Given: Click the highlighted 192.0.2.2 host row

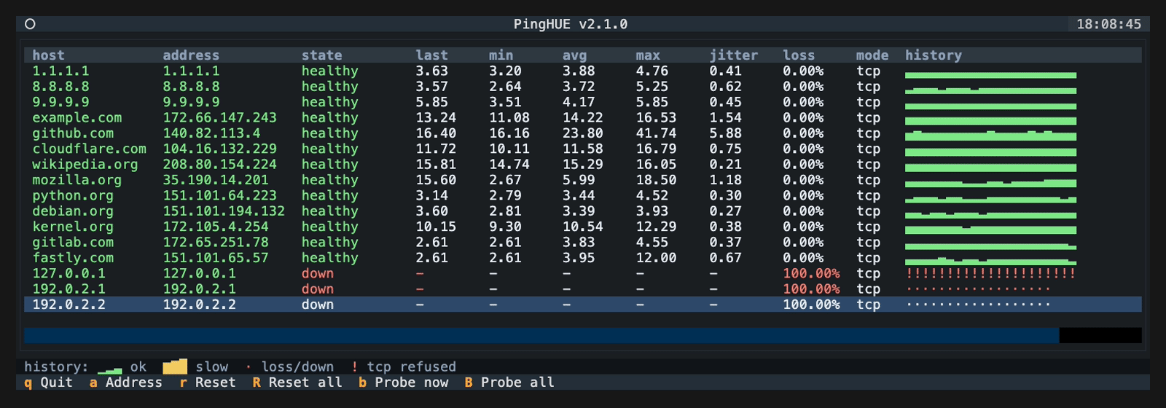Looking at the screenshot, I should (x=583, y=305).
